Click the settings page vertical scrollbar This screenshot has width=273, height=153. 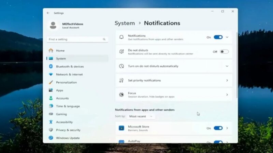(237, 65)
